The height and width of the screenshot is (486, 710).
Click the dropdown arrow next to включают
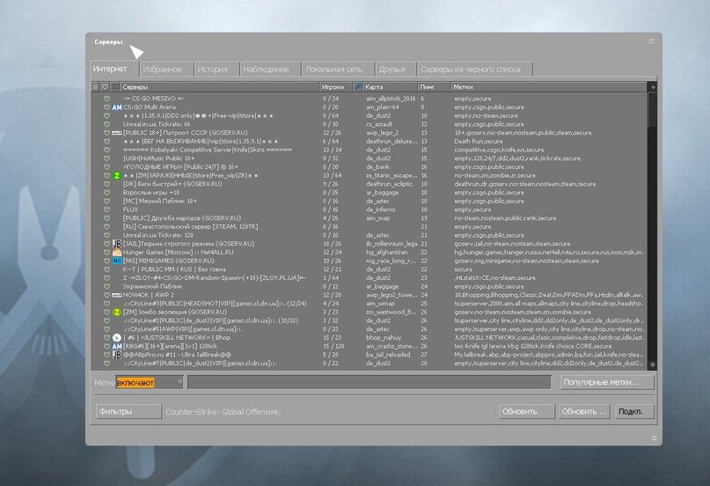179,382
